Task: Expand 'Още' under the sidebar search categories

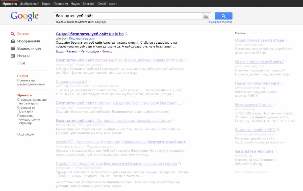Action: point(21,63)
